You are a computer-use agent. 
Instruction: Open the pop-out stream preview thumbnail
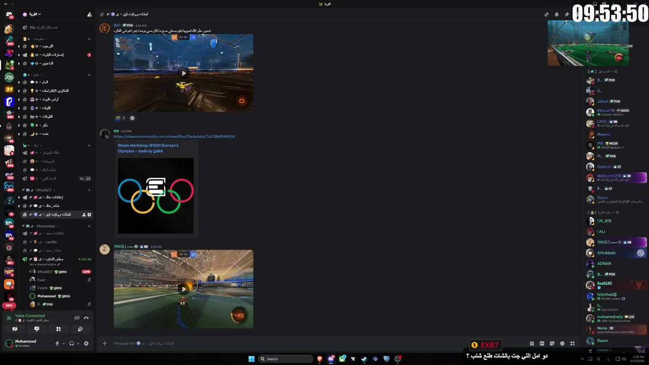[x=588, y=43]
